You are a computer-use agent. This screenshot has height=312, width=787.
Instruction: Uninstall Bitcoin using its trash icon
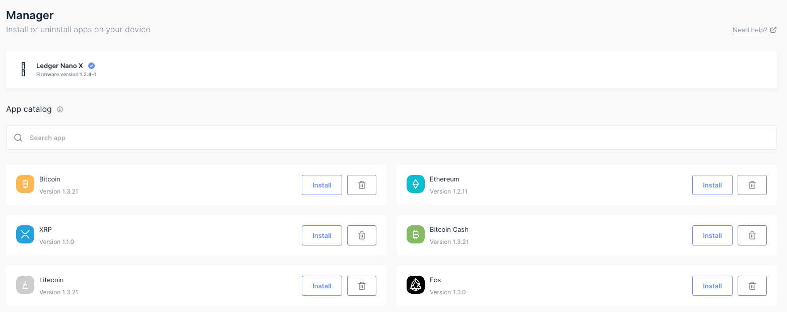362,185
